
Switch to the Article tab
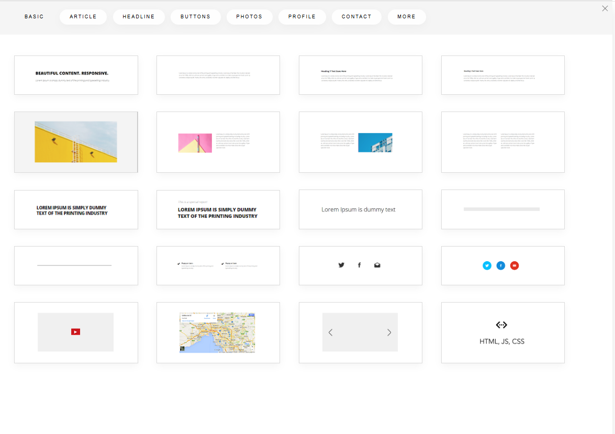point(83,17)
